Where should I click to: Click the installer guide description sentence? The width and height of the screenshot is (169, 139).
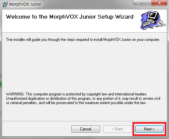click(x=83, y=40)
